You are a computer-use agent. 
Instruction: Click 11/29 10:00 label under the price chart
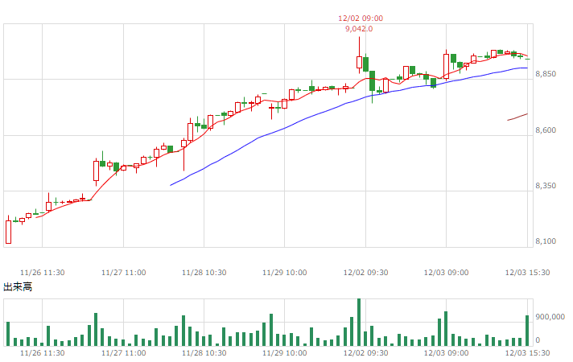(285, 273)
